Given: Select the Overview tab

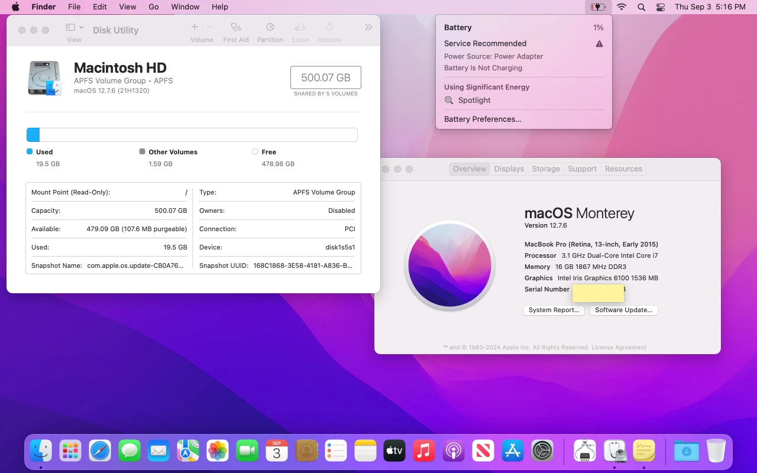Looking at the screenshot, I should 470,169.
